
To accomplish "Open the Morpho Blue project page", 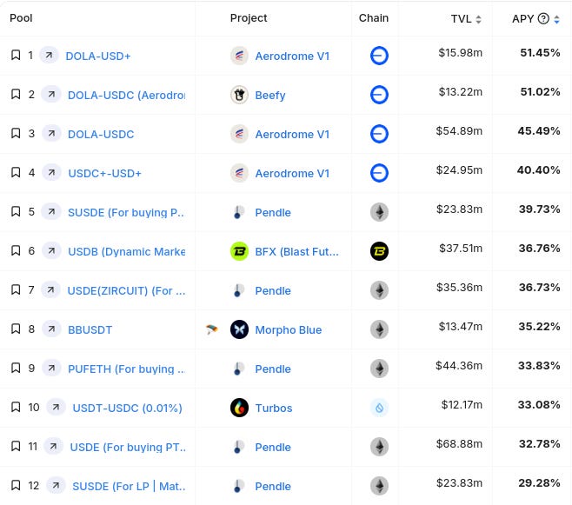I will pyautogui.click(x=289, y=330).
